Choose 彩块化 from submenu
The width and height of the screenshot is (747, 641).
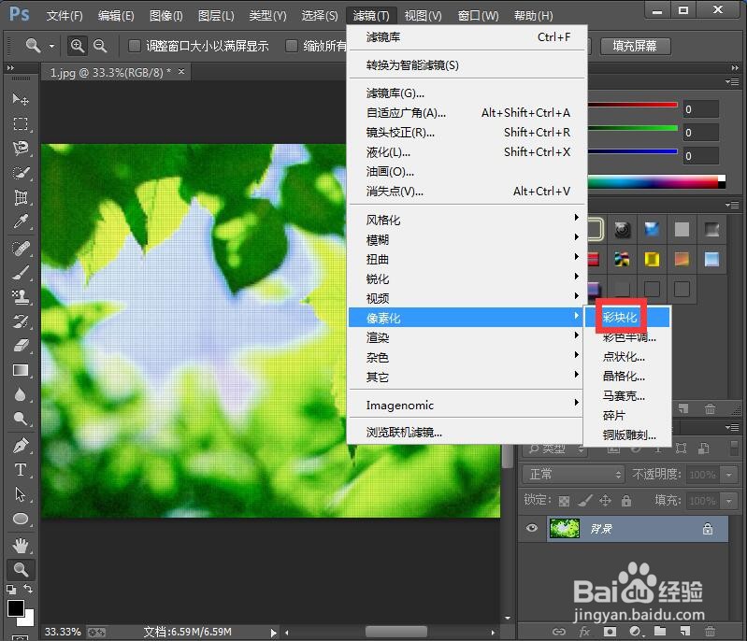[x=627, y=318]
